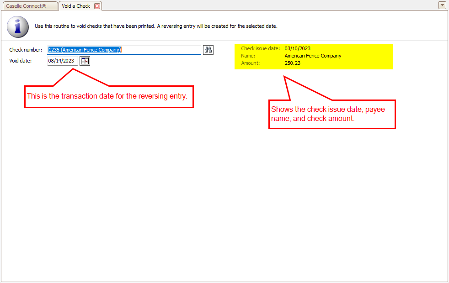The height and width of the screenshot is (283, 449).
Task: Click the Void date field showing 08/14/2023
Action: 61,61
